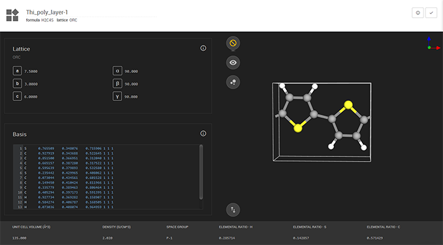
Task: Click basis line 12 H 0.584274
Action: pos(69,202)
